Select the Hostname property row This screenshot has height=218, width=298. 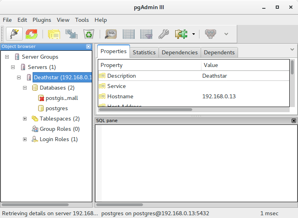click(194, 96)
